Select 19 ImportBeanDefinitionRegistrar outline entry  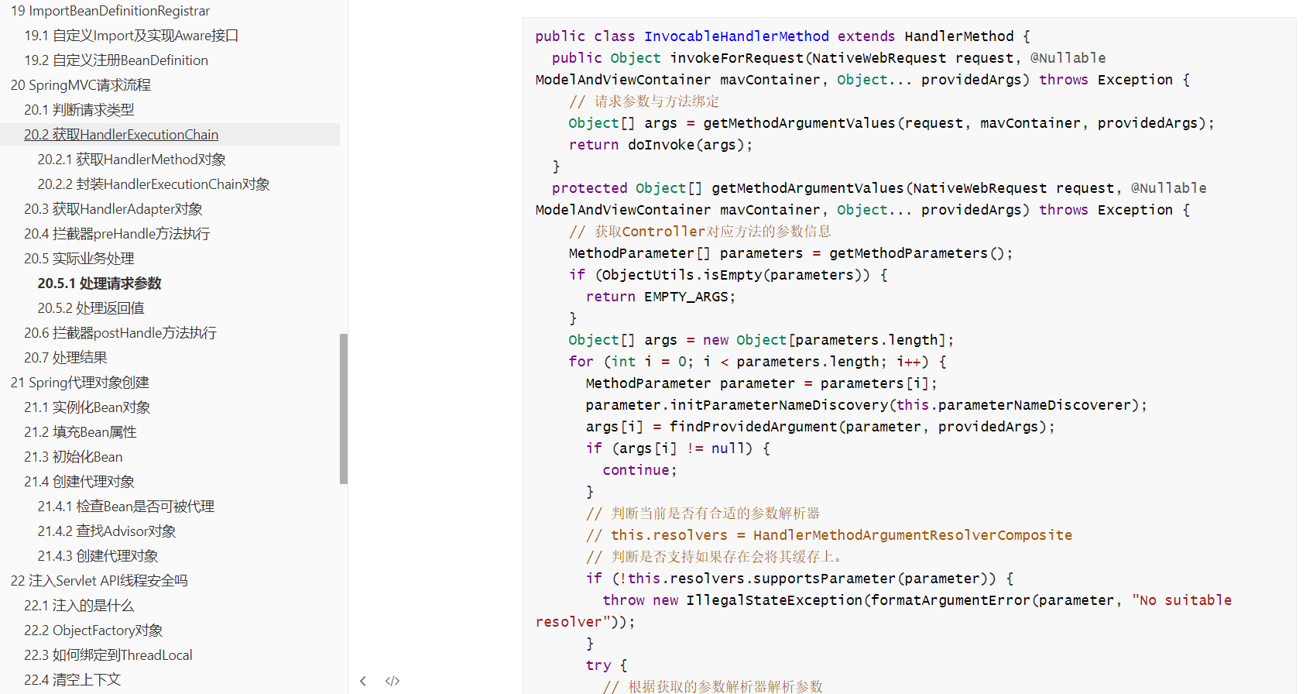click(x=110, y=11)
